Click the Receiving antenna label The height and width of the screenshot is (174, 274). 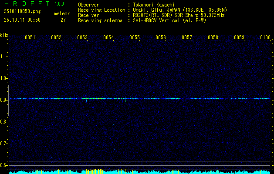click(x=100, y=20)
